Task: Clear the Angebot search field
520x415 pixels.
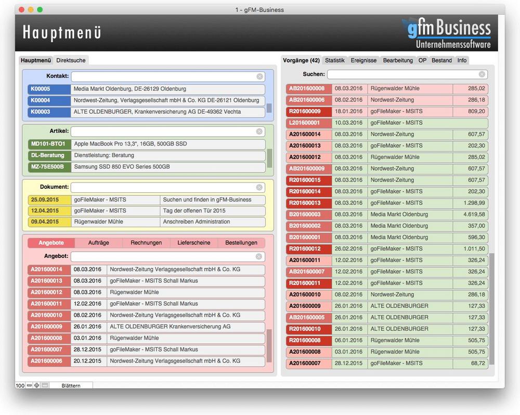Action: (259, 256)
